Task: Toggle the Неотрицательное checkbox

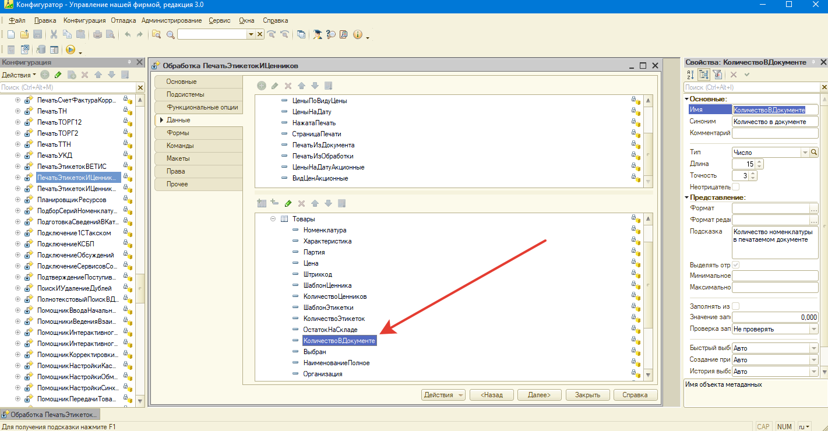Action: point(736,187)
